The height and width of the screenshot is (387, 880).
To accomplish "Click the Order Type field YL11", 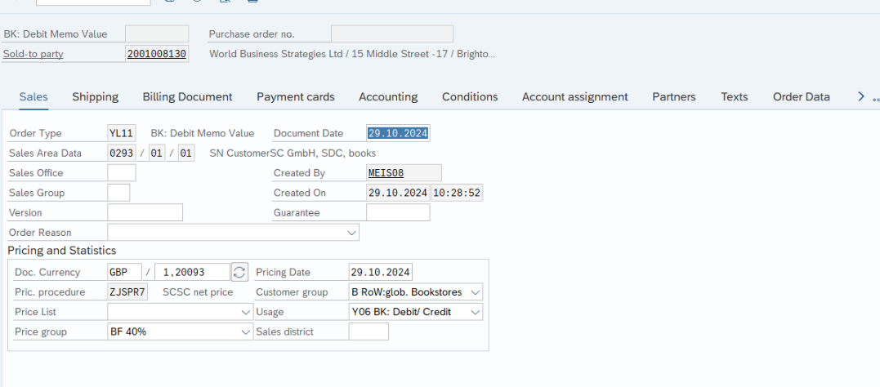I will (121, 133).
